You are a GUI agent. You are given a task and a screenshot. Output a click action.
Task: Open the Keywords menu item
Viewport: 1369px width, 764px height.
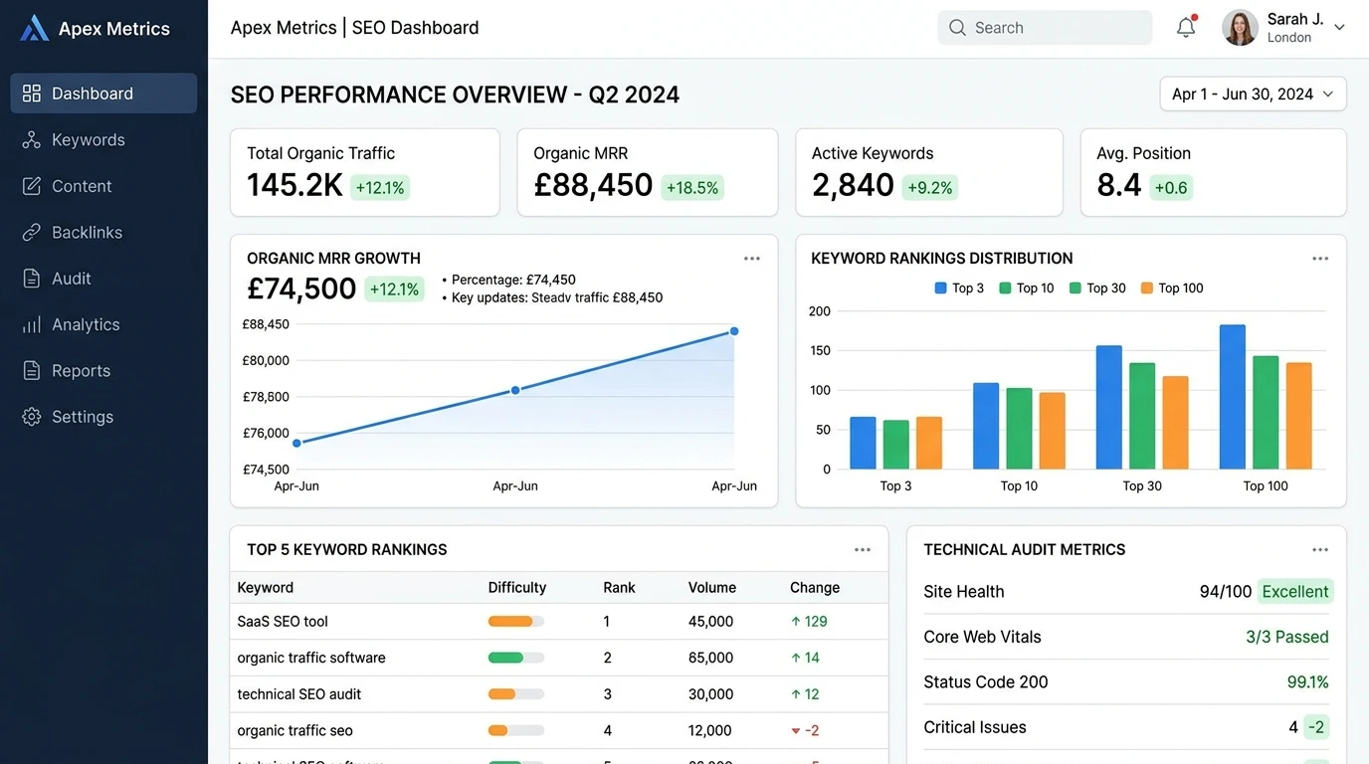(x=103, y=140)
